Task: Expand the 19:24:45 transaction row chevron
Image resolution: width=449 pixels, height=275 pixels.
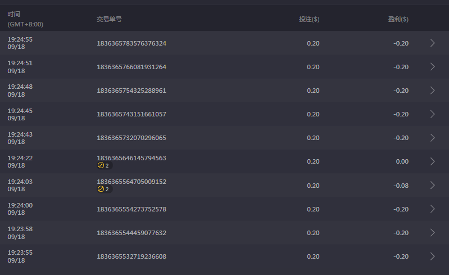Action: pyautogui.click(x=432, y=114)
